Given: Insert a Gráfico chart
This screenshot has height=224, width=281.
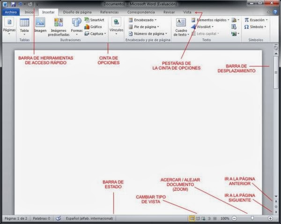Looking at the screenshot, I should point(93,27).
